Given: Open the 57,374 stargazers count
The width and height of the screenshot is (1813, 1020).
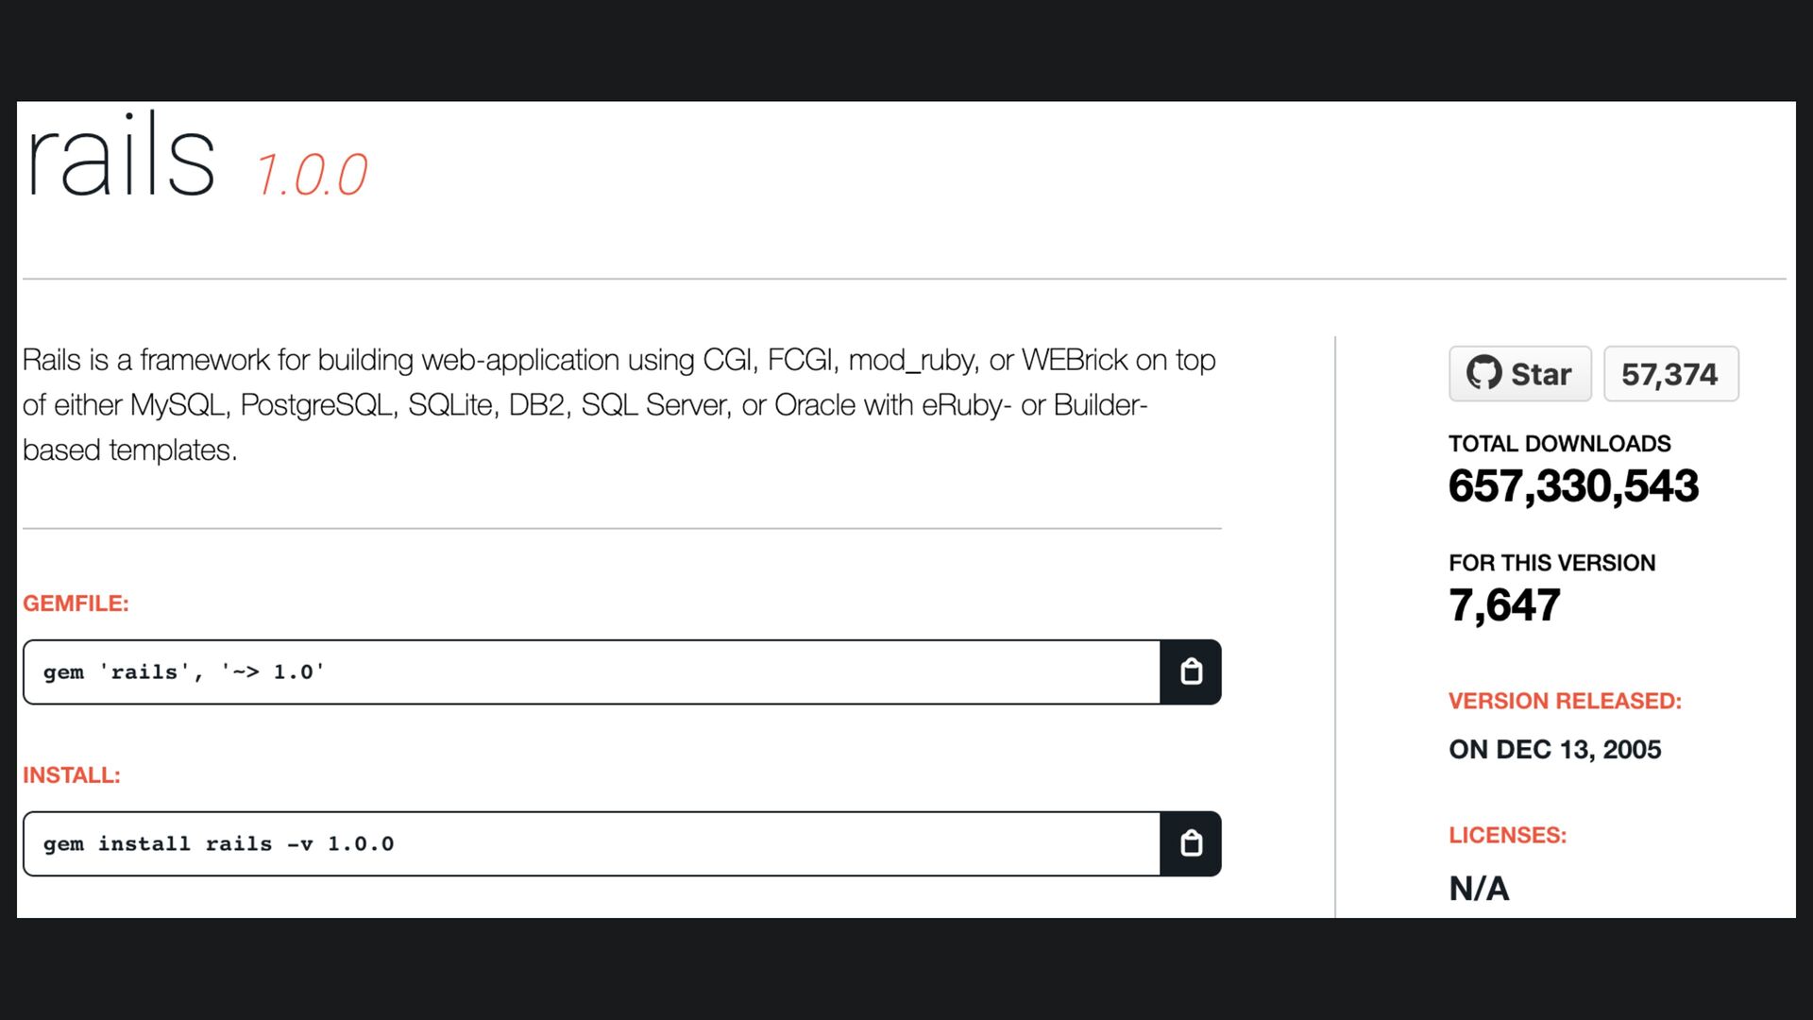Looking at the screenshot, I should click(1670, 374).
